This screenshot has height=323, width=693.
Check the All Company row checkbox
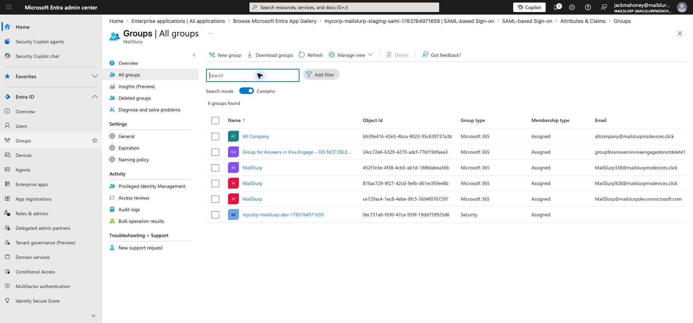pos(215,137)
